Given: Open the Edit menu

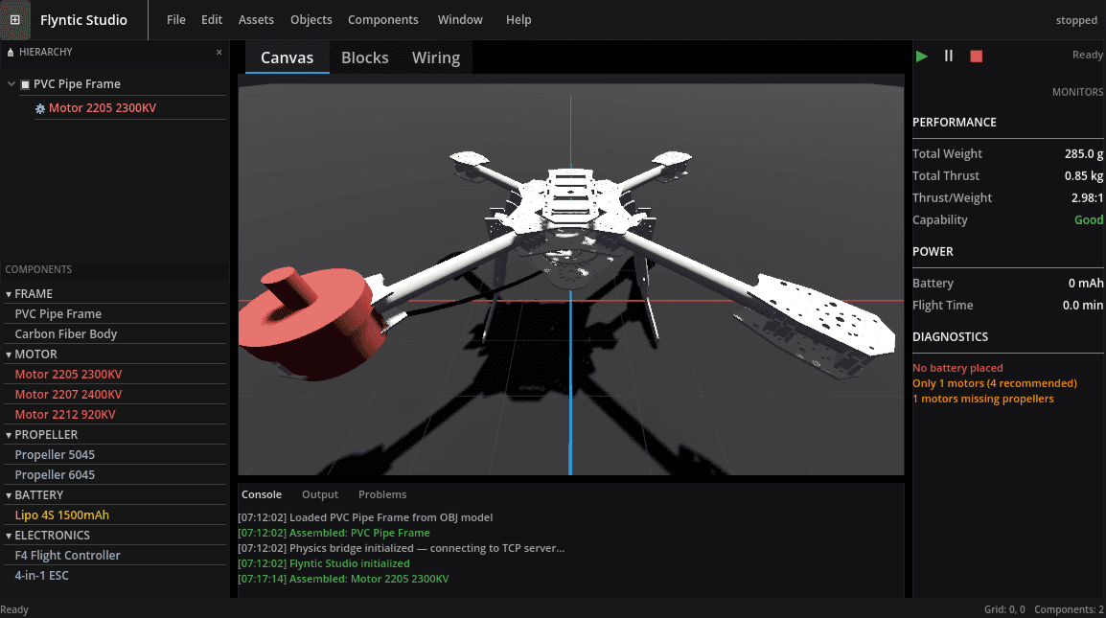Looking at the screenshot, I should click(x=212, y=20).
